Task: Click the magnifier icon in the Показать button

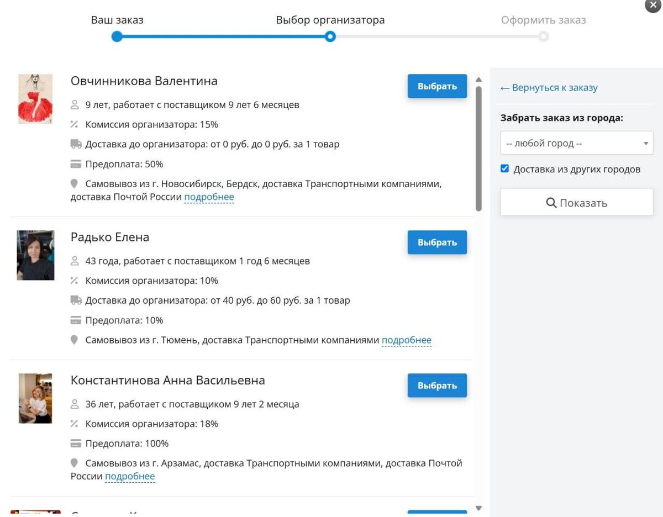Action: pos(551,203)
